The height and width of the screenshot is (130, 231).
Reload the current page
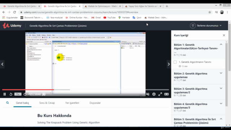14,12
